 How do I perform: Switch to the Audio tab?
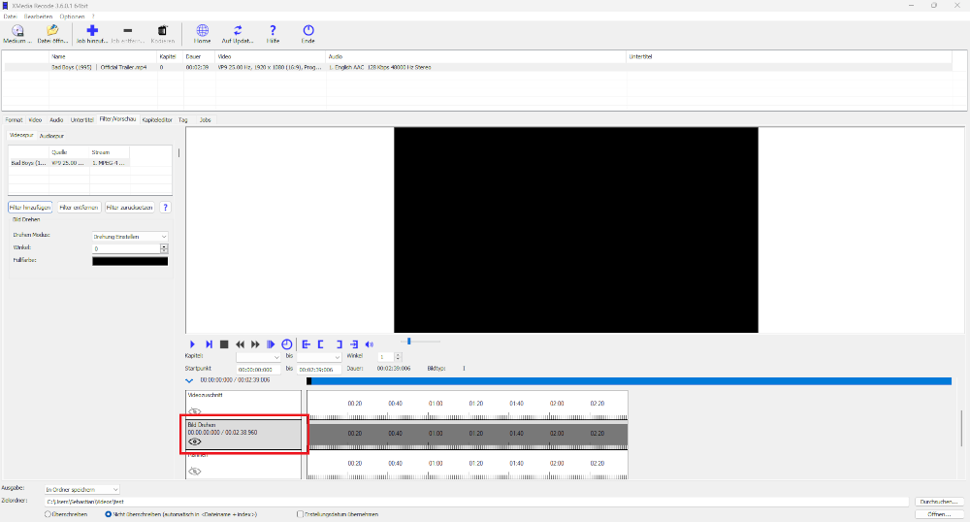point(56,120)
